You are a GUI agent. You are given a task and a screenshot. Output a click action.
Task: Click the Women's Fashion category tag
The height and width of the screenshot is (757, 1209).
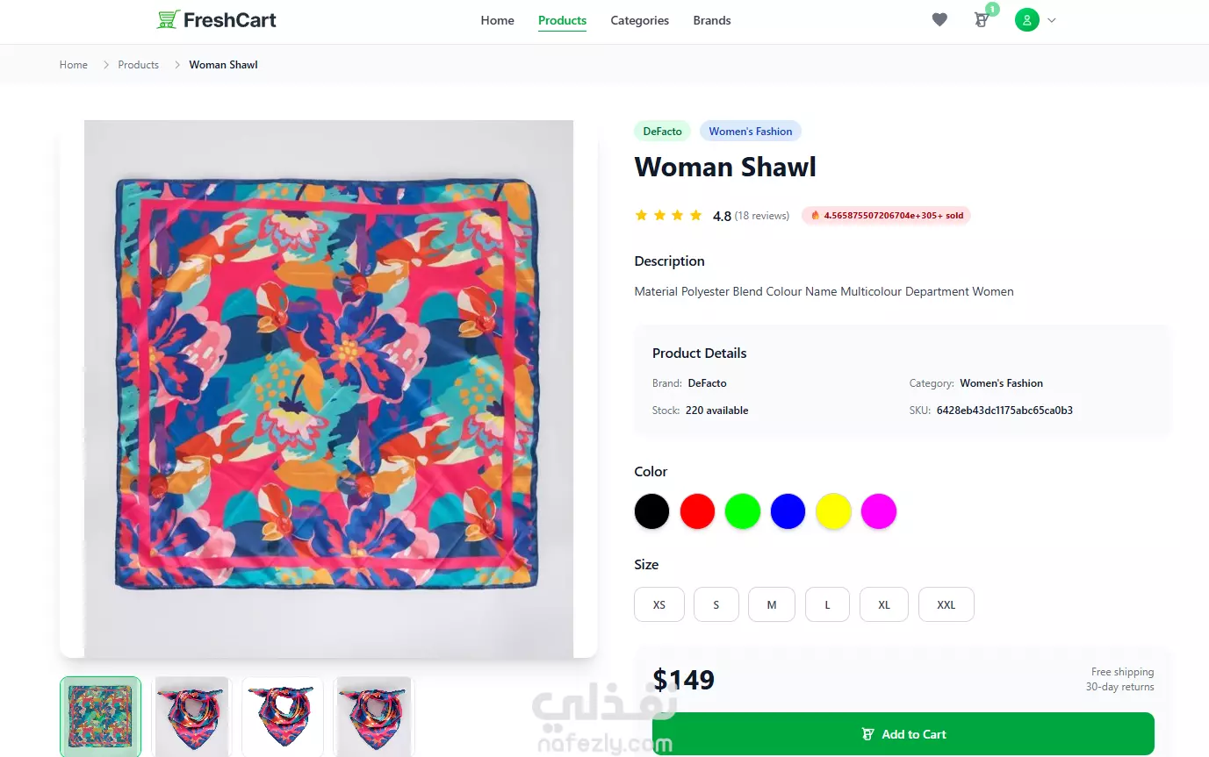point(751,132)
